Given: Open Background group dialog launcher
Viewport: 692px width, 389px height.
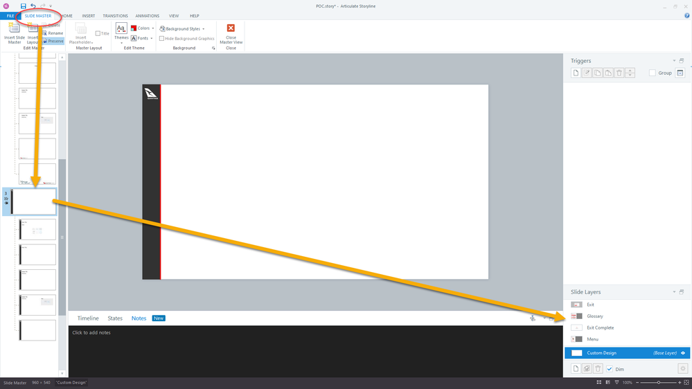Looking at the screenshot, I should [213, 48].
